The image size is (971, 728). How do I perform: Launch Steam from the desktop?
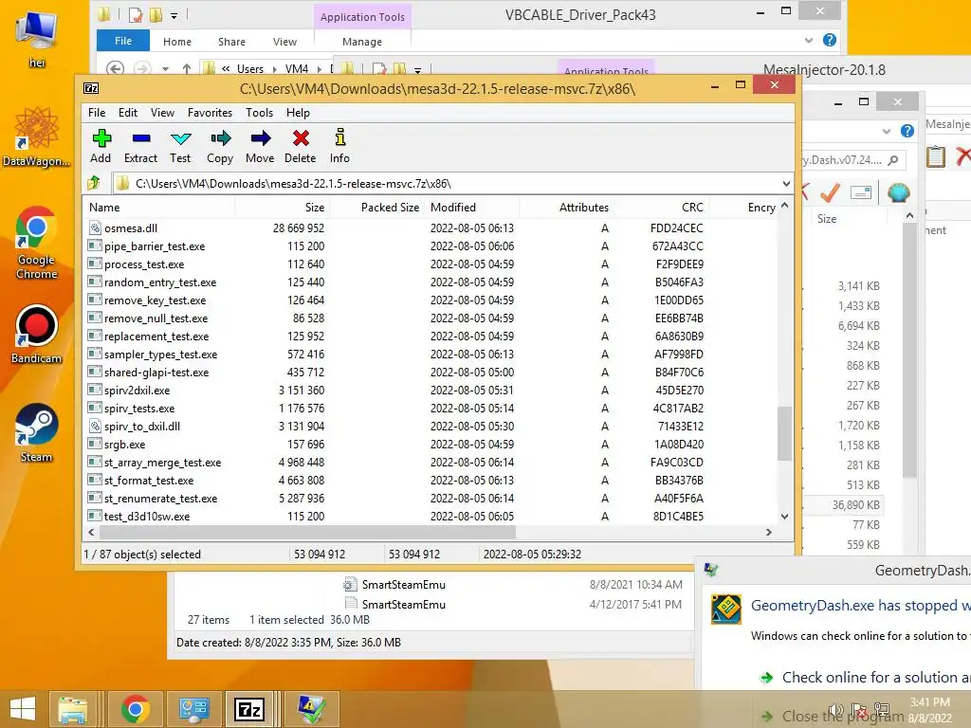(37, 432)
